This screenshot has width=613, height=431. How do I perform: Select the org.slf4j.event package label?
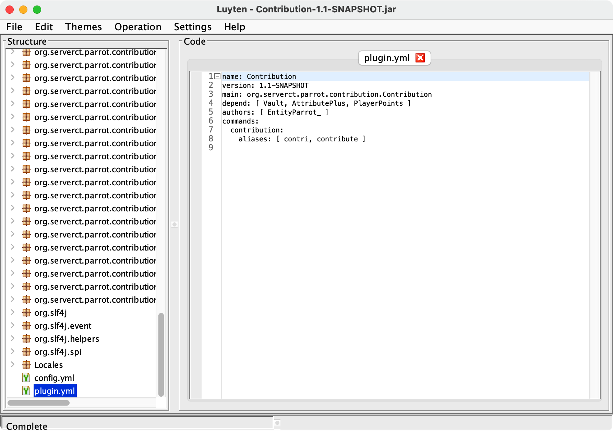tap(63, 326)
